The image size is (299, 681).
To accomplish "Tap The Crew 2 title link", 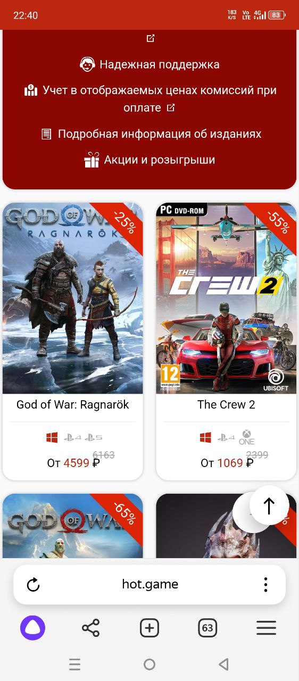I will click(x=226, y=404).
